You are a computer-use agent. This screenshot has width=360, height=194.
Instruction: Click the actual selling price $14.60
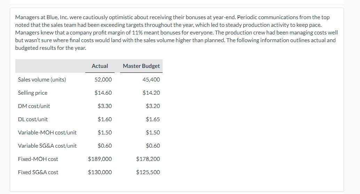103,93
